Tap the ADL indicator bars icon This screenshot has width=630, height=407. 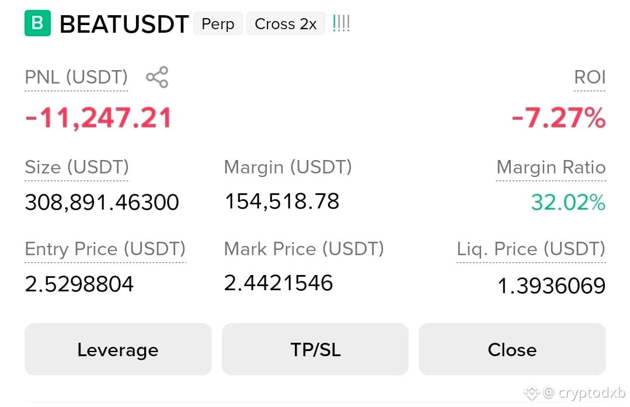tap(341, 23)
